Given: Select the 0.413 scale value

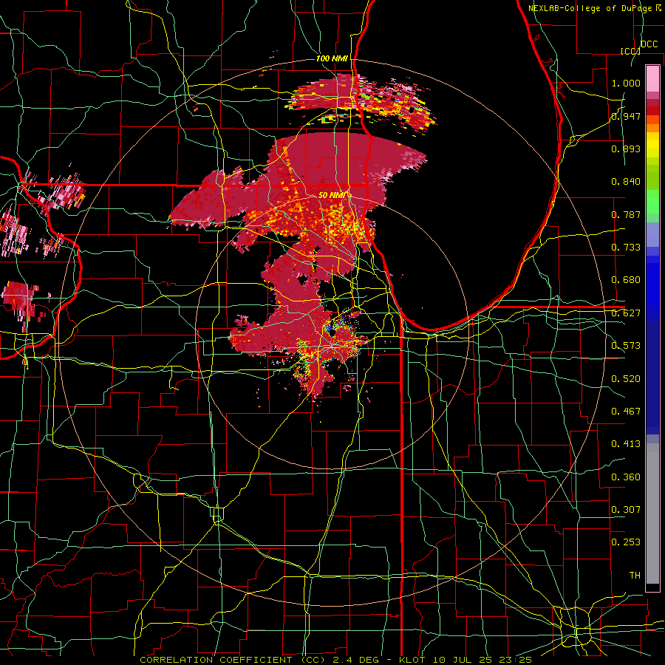Looking at the screenshot, I should (626, 444).
